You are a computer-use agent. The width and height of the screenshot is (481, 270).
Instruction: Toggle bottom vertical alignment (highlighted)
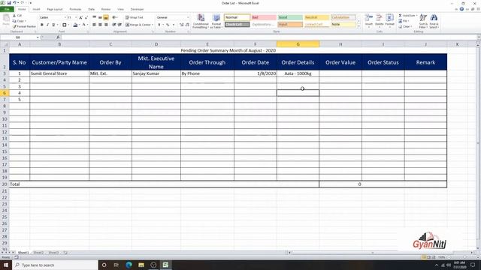(x=106, y=17)
